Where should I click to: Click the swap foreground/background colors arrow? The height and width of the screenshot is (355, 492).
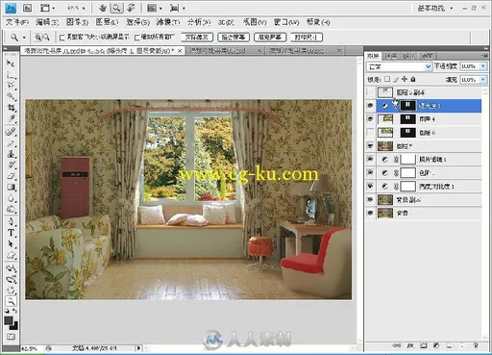tap(14, 312)
